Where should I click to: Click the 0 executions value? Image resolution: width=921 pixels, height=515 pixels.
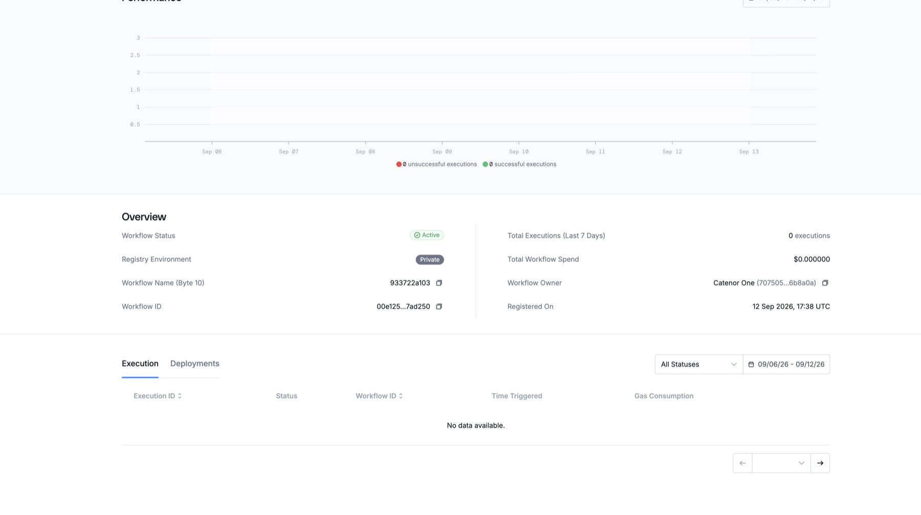[x=809, y=236]
